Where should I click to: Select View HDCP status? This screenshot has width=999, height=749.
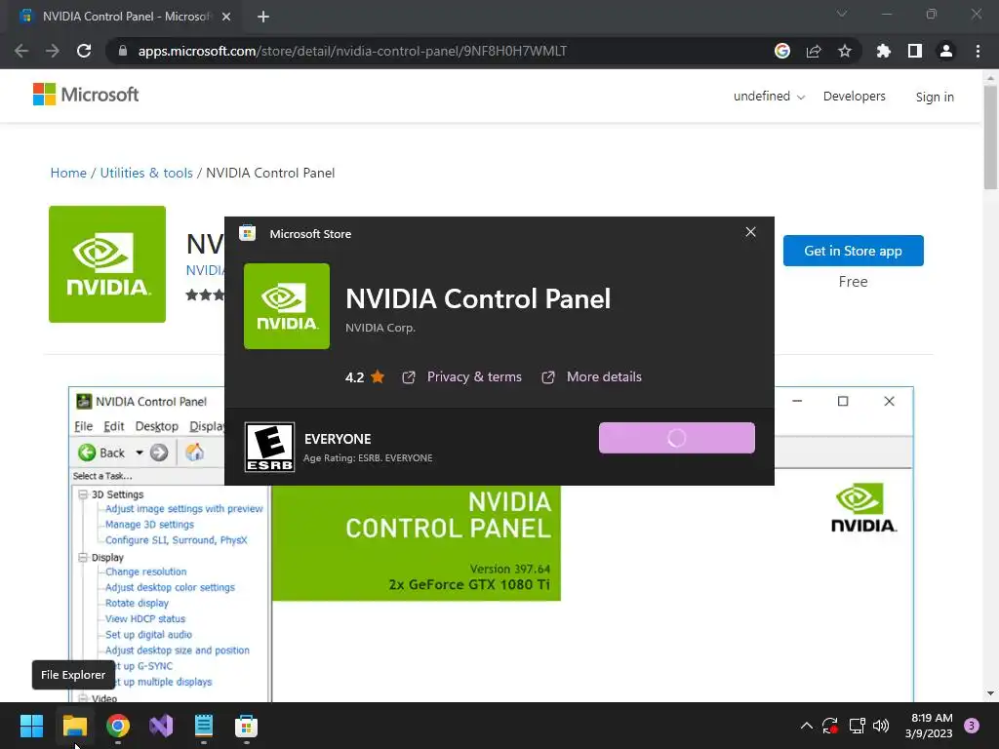(145, 619)
